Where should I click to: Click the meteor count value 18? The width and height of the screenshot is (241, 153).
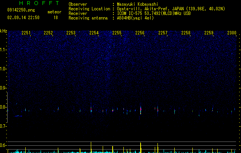tap(56, 18)
